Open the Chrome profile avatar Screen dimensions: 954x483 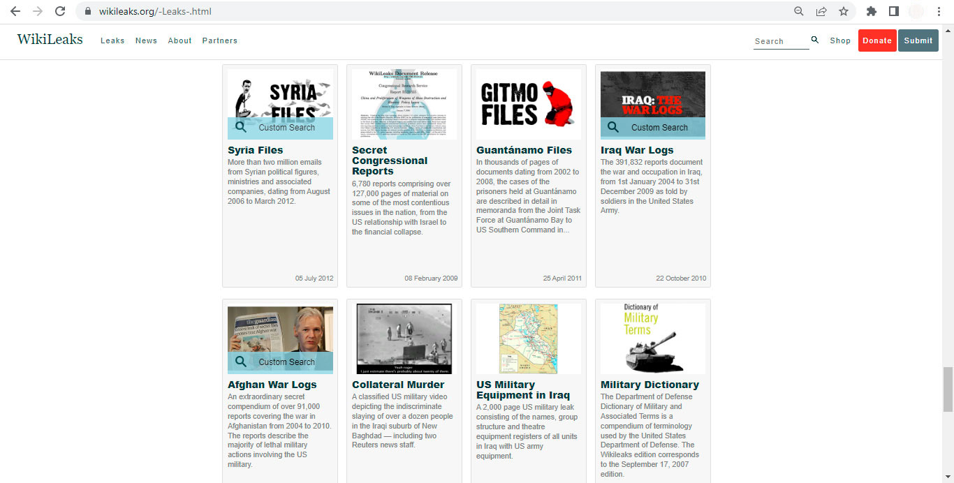click(x=916, y=11)
